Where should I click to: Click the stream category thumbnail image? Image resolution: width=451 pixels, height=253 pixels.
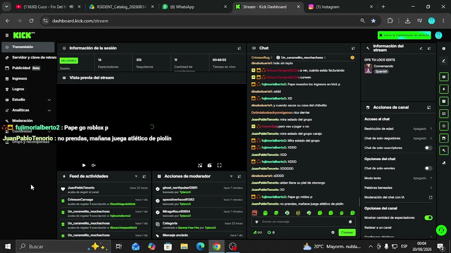point(368,69)
